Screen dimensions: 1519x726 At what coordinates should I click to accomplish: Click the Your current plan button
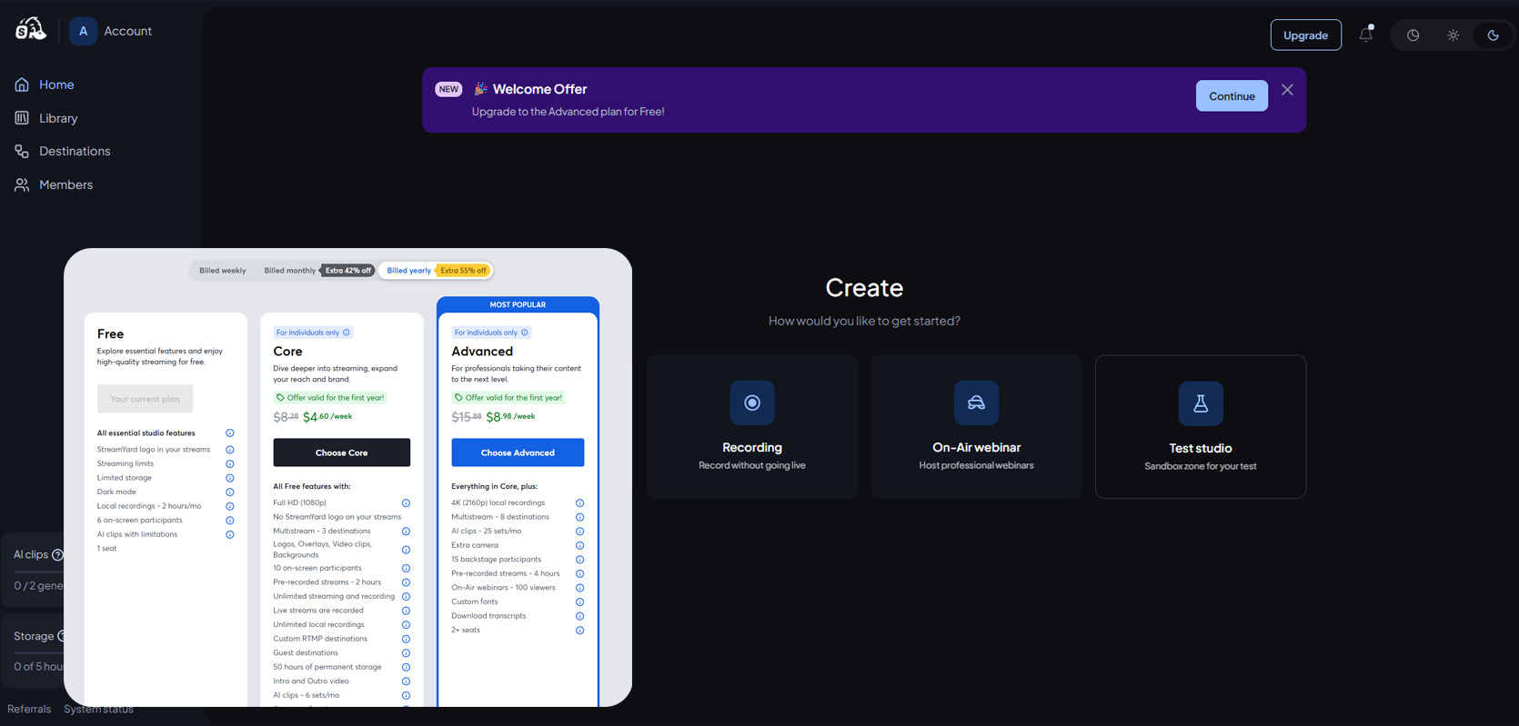[145, 399]
